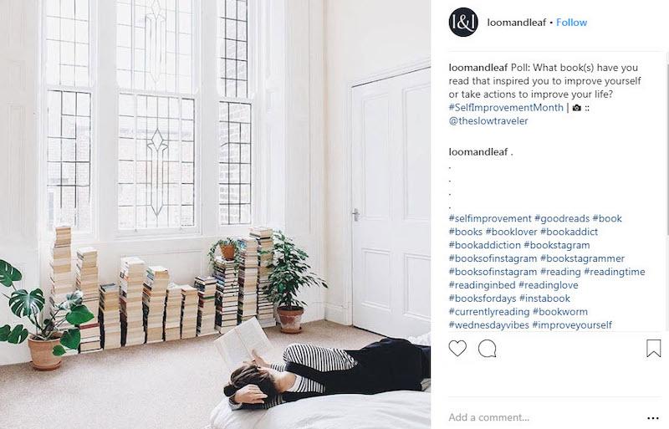Click the comments panel scrollbar
The width and height of the screenshot is (669, 429).
tap(666, 146)
